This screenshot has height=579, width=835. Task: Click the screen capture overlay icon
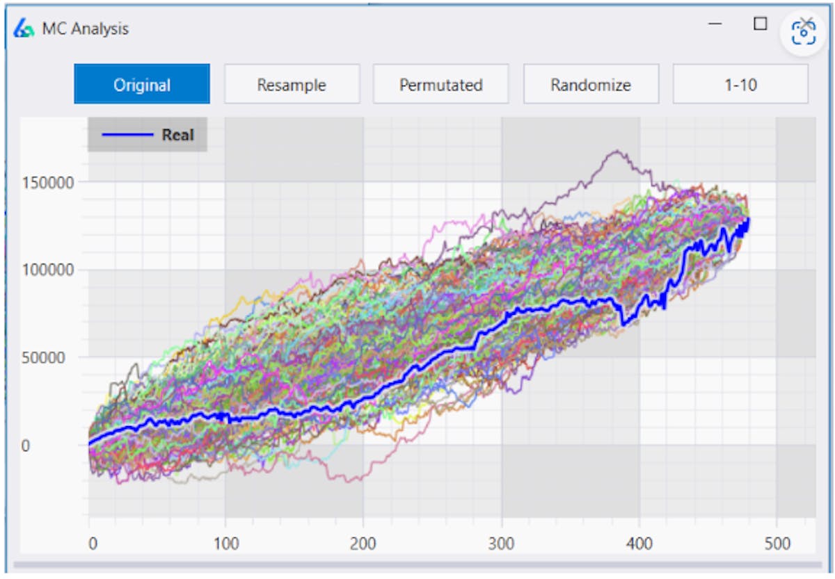(806, 31)
